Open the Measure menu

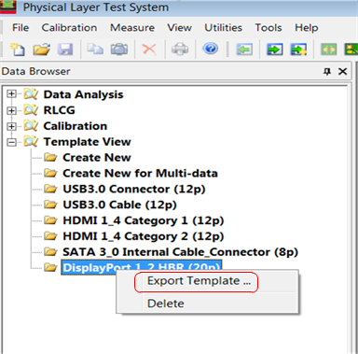click(132, 28)
